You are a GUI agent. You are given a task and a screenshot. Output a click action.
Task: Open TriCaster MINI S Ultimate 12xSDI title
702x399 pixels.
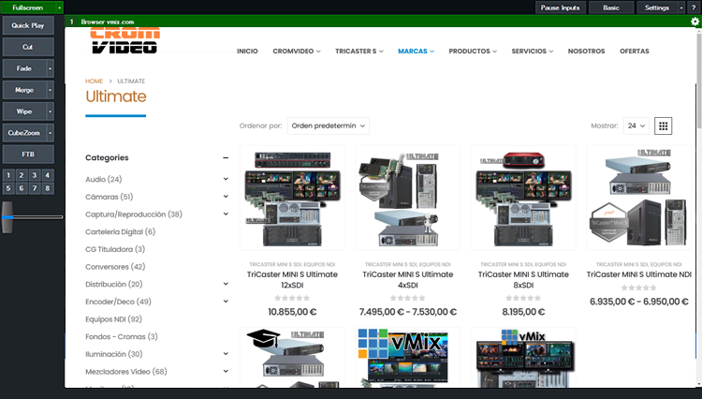pyautogui.click(x=292, y=279)
